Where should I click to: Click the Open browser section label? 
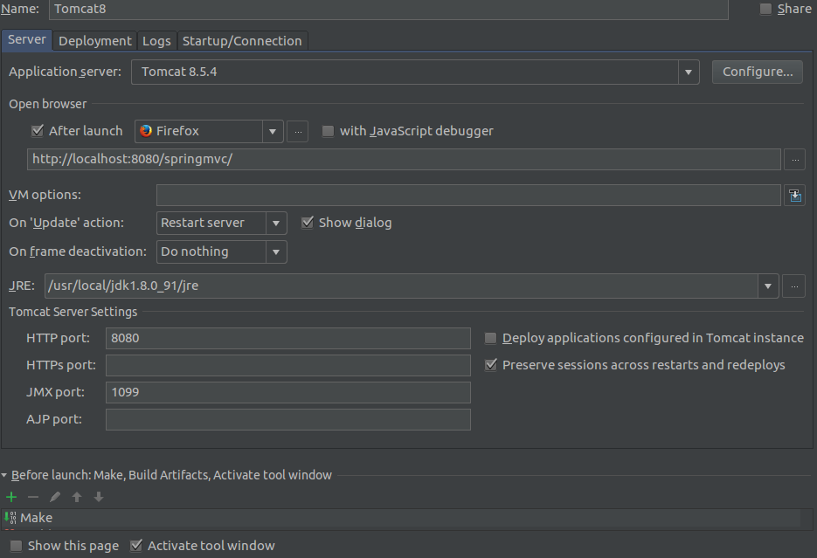(x=48, y=104)
